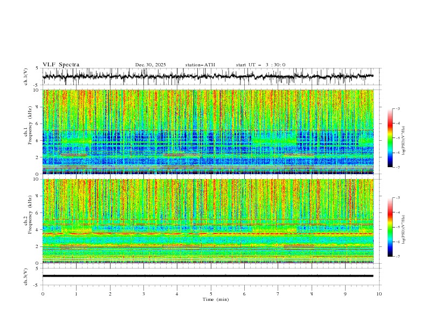Click the "Time (min)" axis title

(216, 299)
